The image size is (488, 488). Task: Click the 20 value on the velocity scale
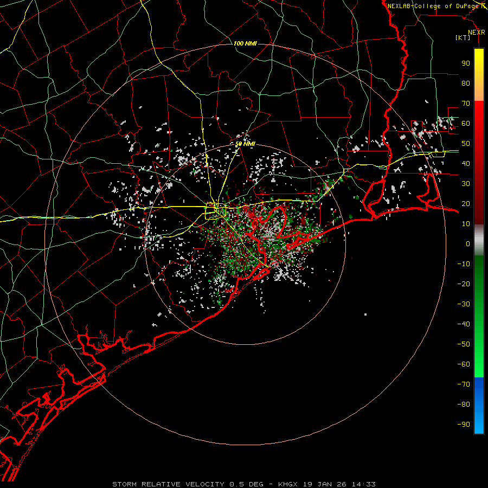[x=466, y=203]
